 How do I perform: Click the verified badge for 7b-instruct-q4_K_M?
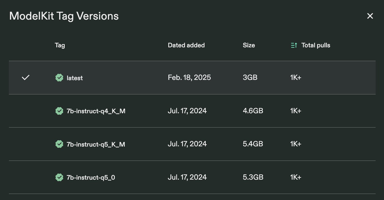tap(59, 111)
